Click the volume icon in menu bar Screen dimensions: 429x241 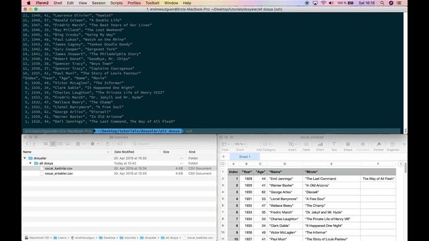pyautogui.click(x=331, y=3)
